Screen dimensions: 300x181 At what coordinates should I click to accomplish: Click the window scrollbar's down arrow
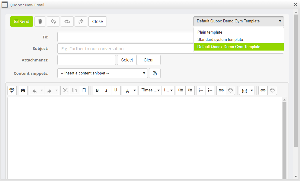click(x=296, y=176)
